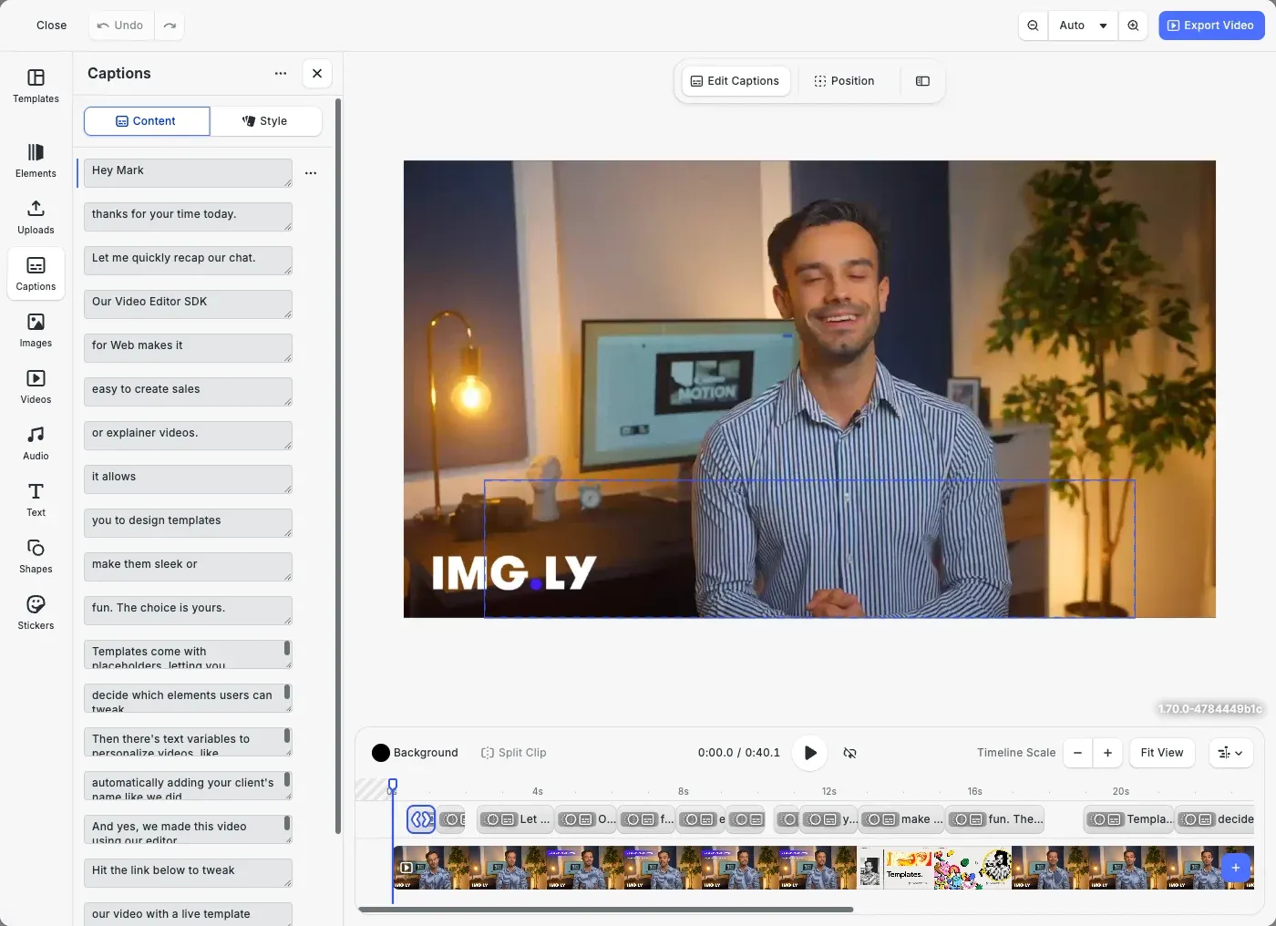The image size is (1276, 926).
Task: Select the Templates sidebar icon
Action: [36, 87]
